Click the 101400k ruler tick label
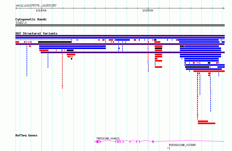232x151 pixels. [x=41, y=10]
